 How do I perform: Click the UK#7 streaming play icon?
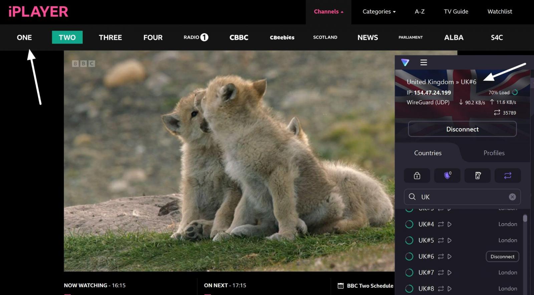[x=450, y=273]
